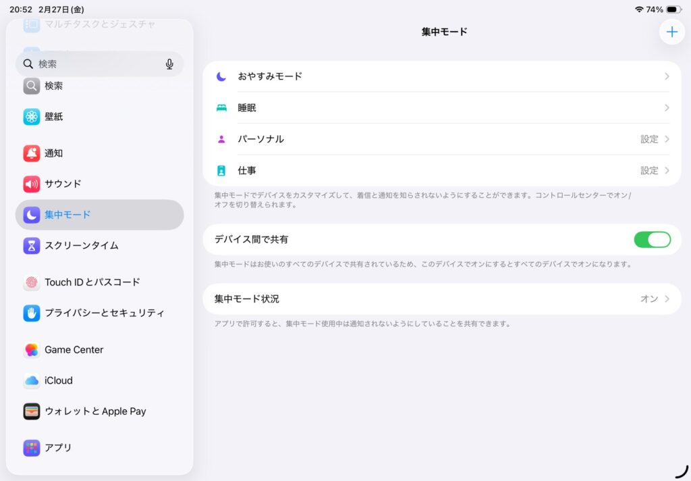
Task: Tap the microphone icon in search bar
Action: (x=169, y=64)
